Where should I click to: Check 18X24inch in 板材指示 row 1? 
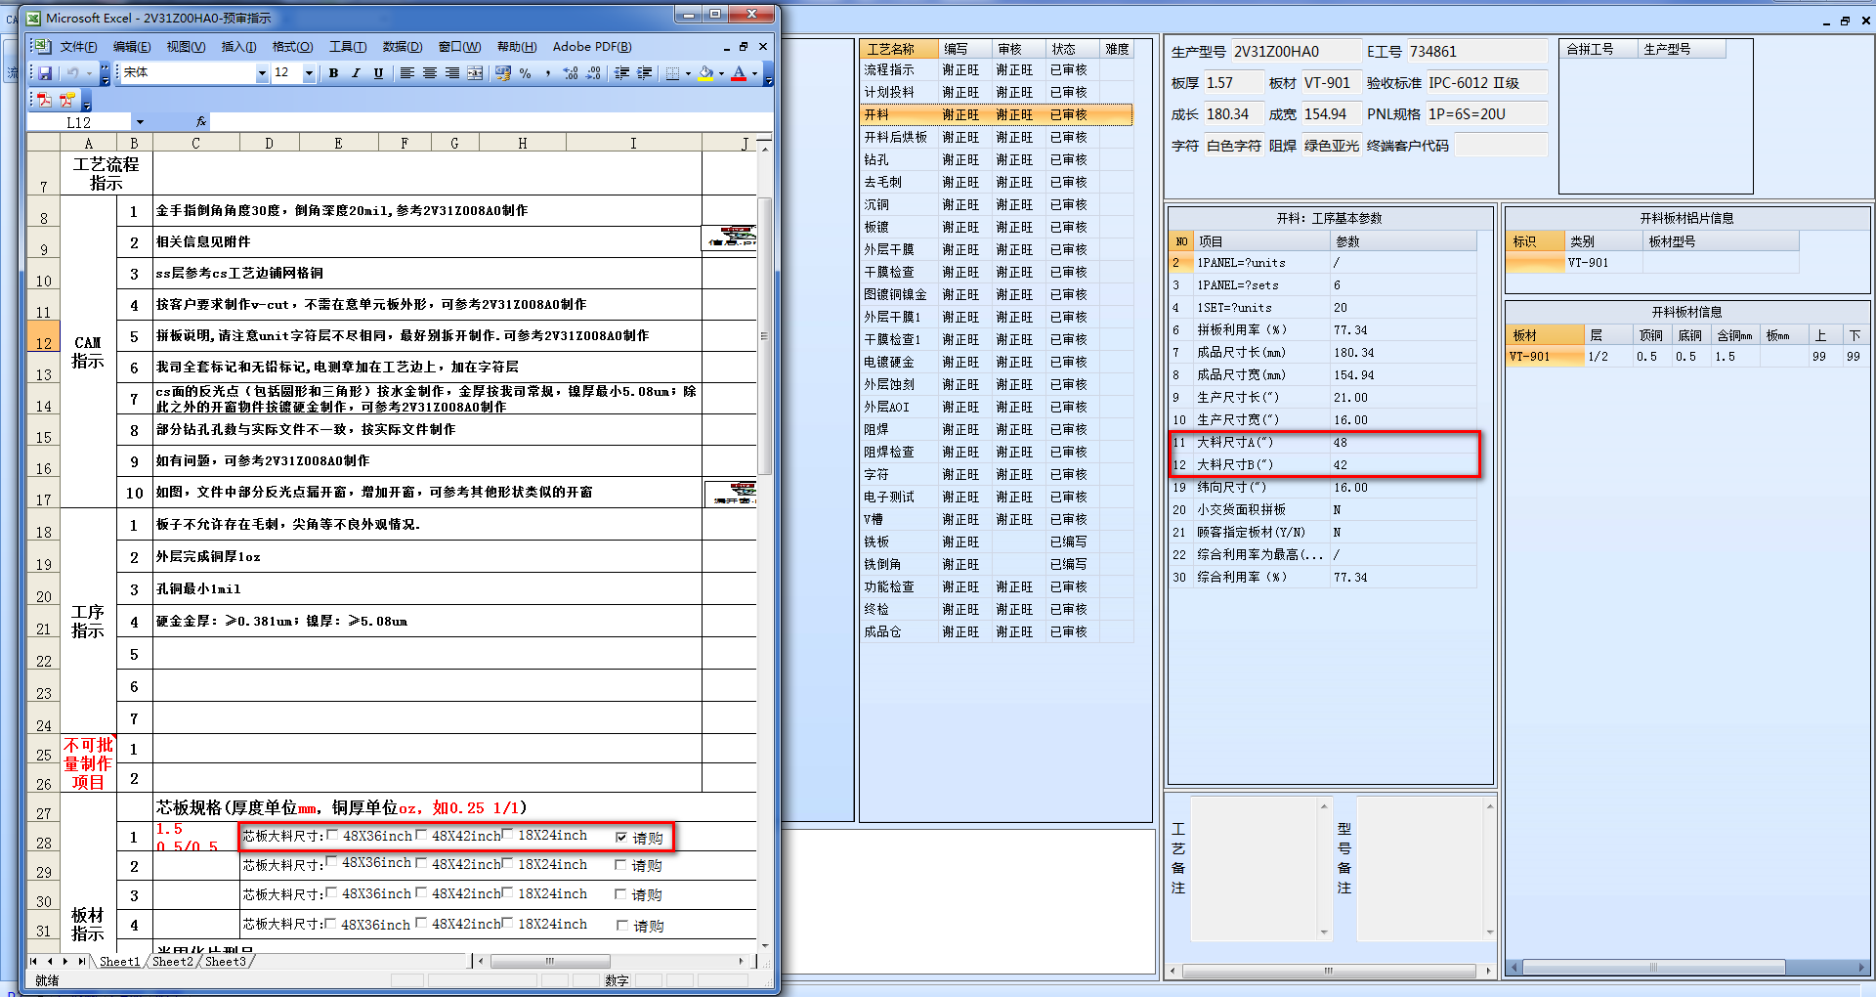pos(507,834)
